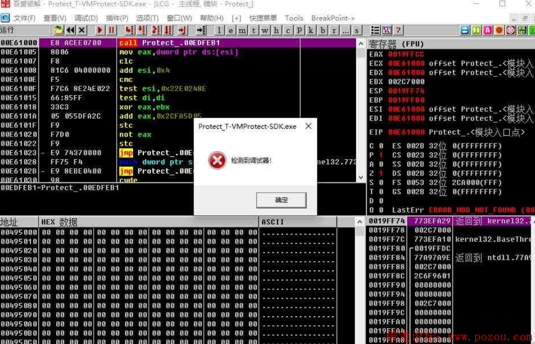Viewport: 535px width, 344px height.
Task: Click the Trace into toolbar icon
Action: 156,30
